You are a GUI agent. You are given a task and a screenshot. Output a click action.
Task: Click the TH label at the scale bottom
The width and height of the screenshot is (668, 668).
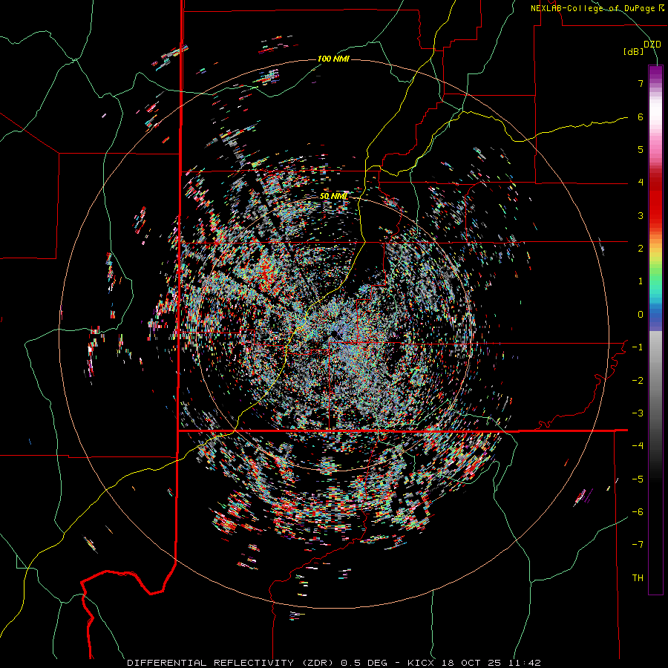[x=638, y=578]
